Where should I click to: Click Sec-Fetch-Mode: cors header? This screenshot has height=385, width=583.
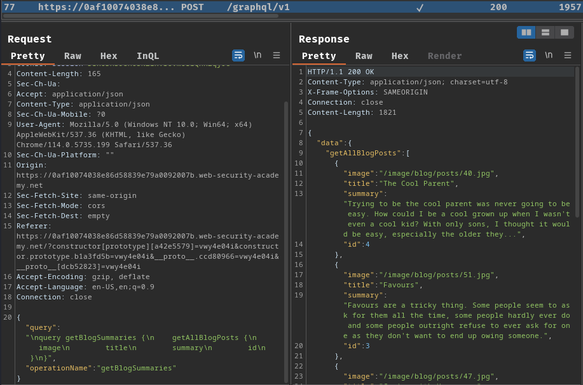coord(60,206)
